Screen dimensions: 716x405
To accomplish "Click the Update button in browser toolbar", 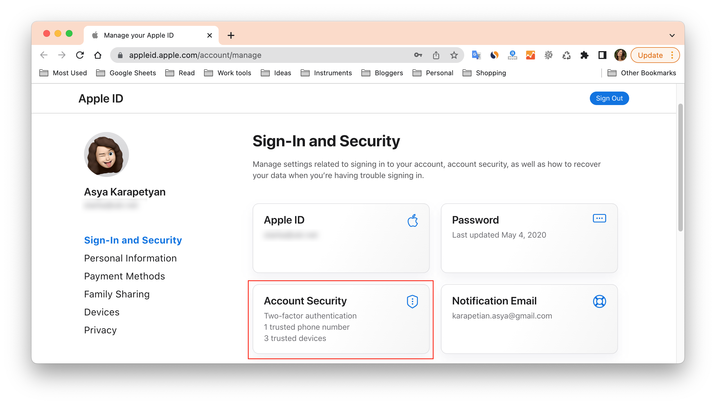I will click(x=650, y=55).
